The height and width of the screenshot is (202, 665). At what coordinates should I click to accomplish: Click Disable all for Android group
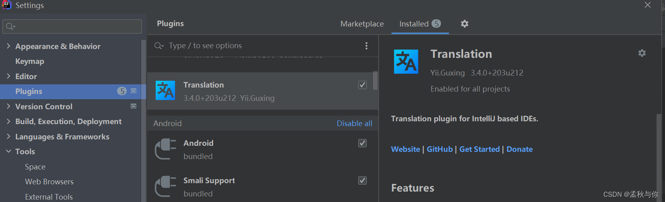coord(354,123)
